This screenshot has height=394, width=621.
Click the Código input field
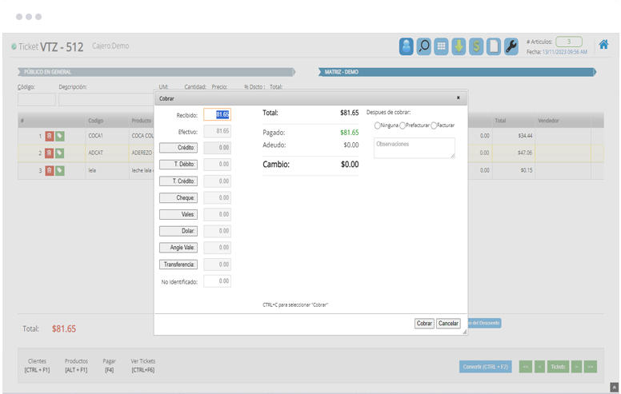[x=37, y=100]
